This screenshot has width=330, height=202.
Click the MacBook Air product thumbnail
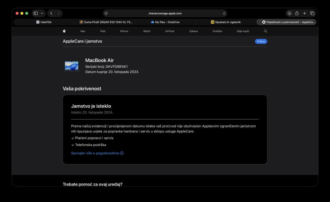(71, 66)
